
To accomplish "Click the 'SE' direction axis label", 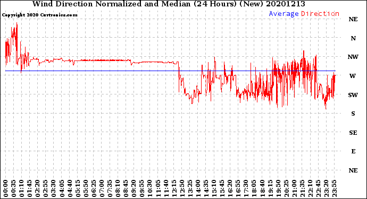I will click(353, 133).
